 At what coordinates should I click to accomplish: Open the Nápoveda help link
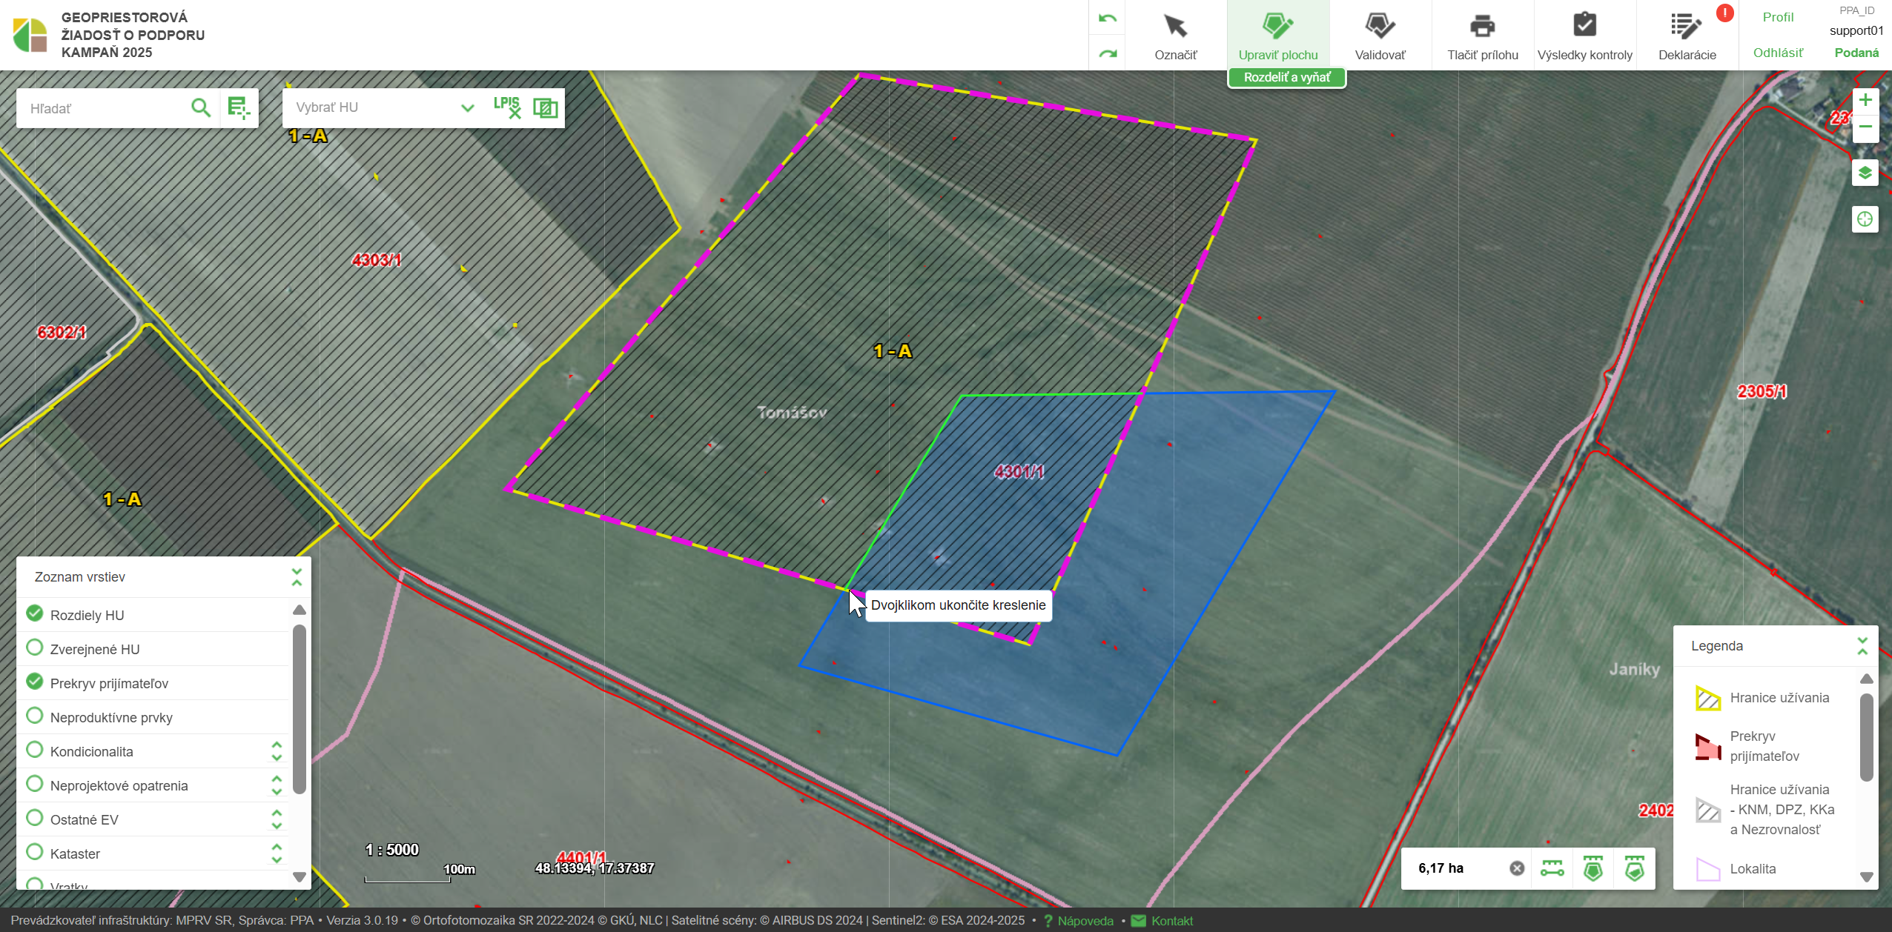(x=1085, y=921)
